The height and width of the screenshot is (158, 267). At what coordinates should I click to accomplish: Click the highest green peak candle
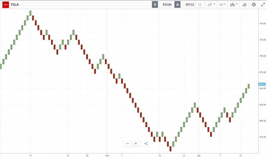click(30, 13)
